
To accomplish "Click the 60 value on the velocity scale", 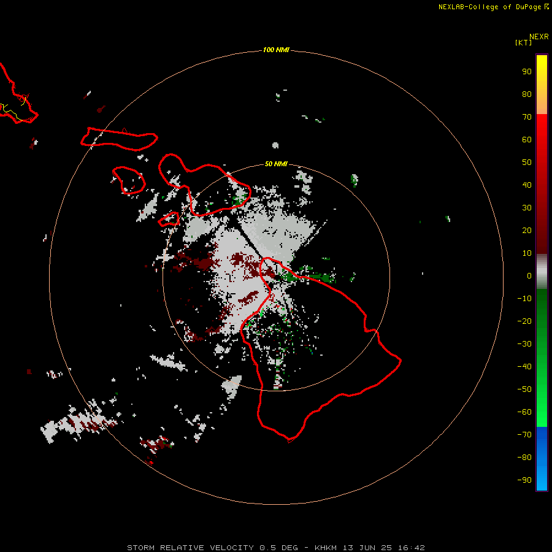I will [x=527, y=140].
